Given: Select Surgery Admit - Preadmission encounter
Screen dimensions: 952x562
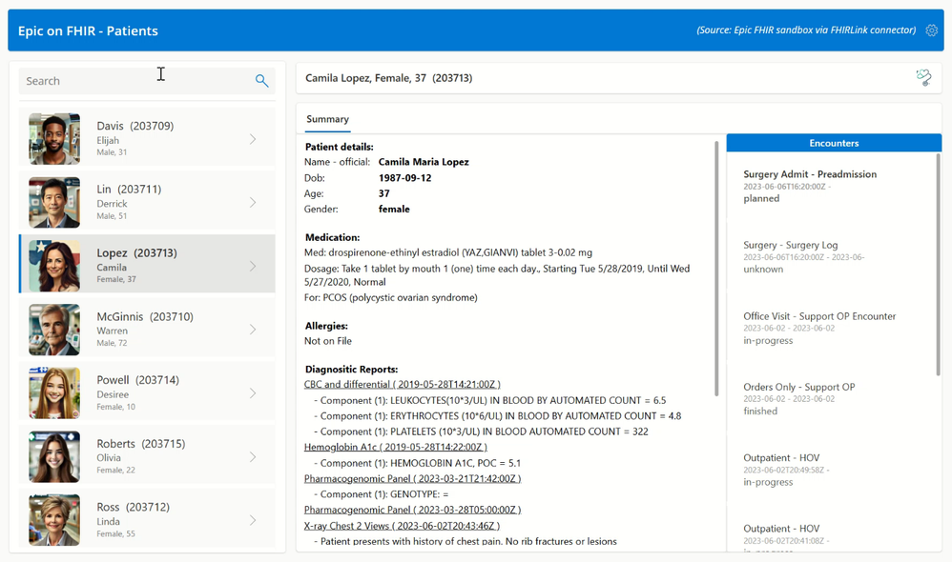Looking at the screenshot, I should tap(810, 186).
